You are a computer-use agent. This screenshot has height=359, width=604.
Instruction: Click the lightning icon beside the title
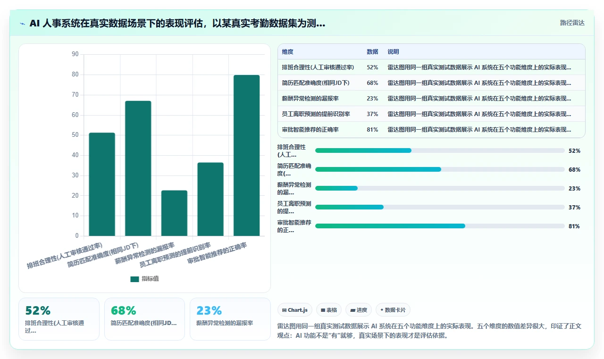point(23,23)
